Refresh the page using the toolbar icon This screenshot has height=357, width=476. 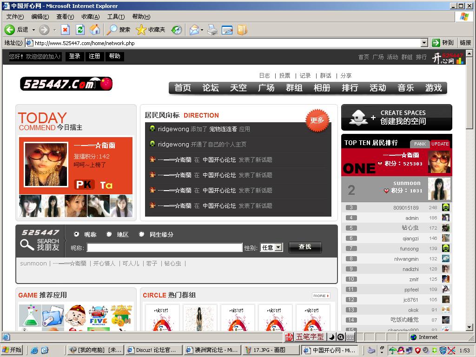click(80, 29)
